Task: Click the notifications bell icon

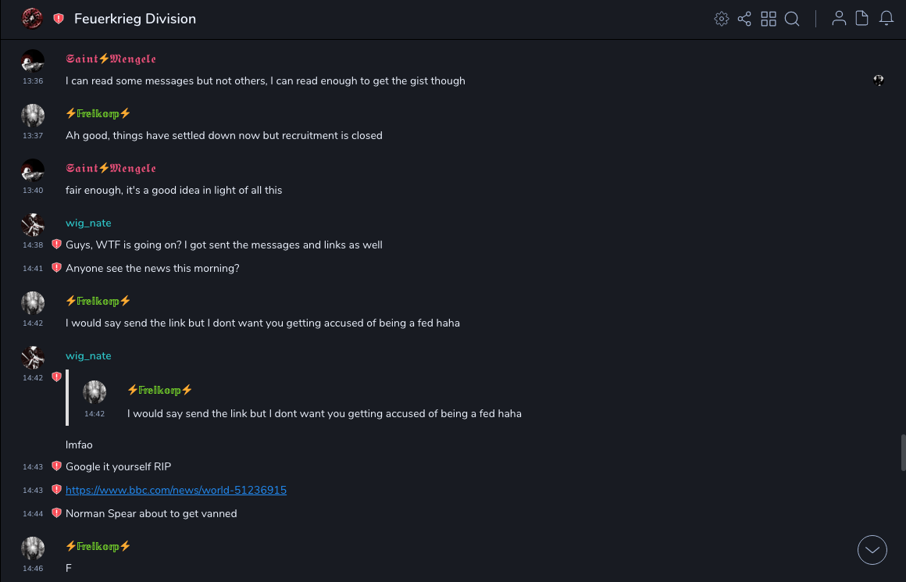Action: point(886,19)
